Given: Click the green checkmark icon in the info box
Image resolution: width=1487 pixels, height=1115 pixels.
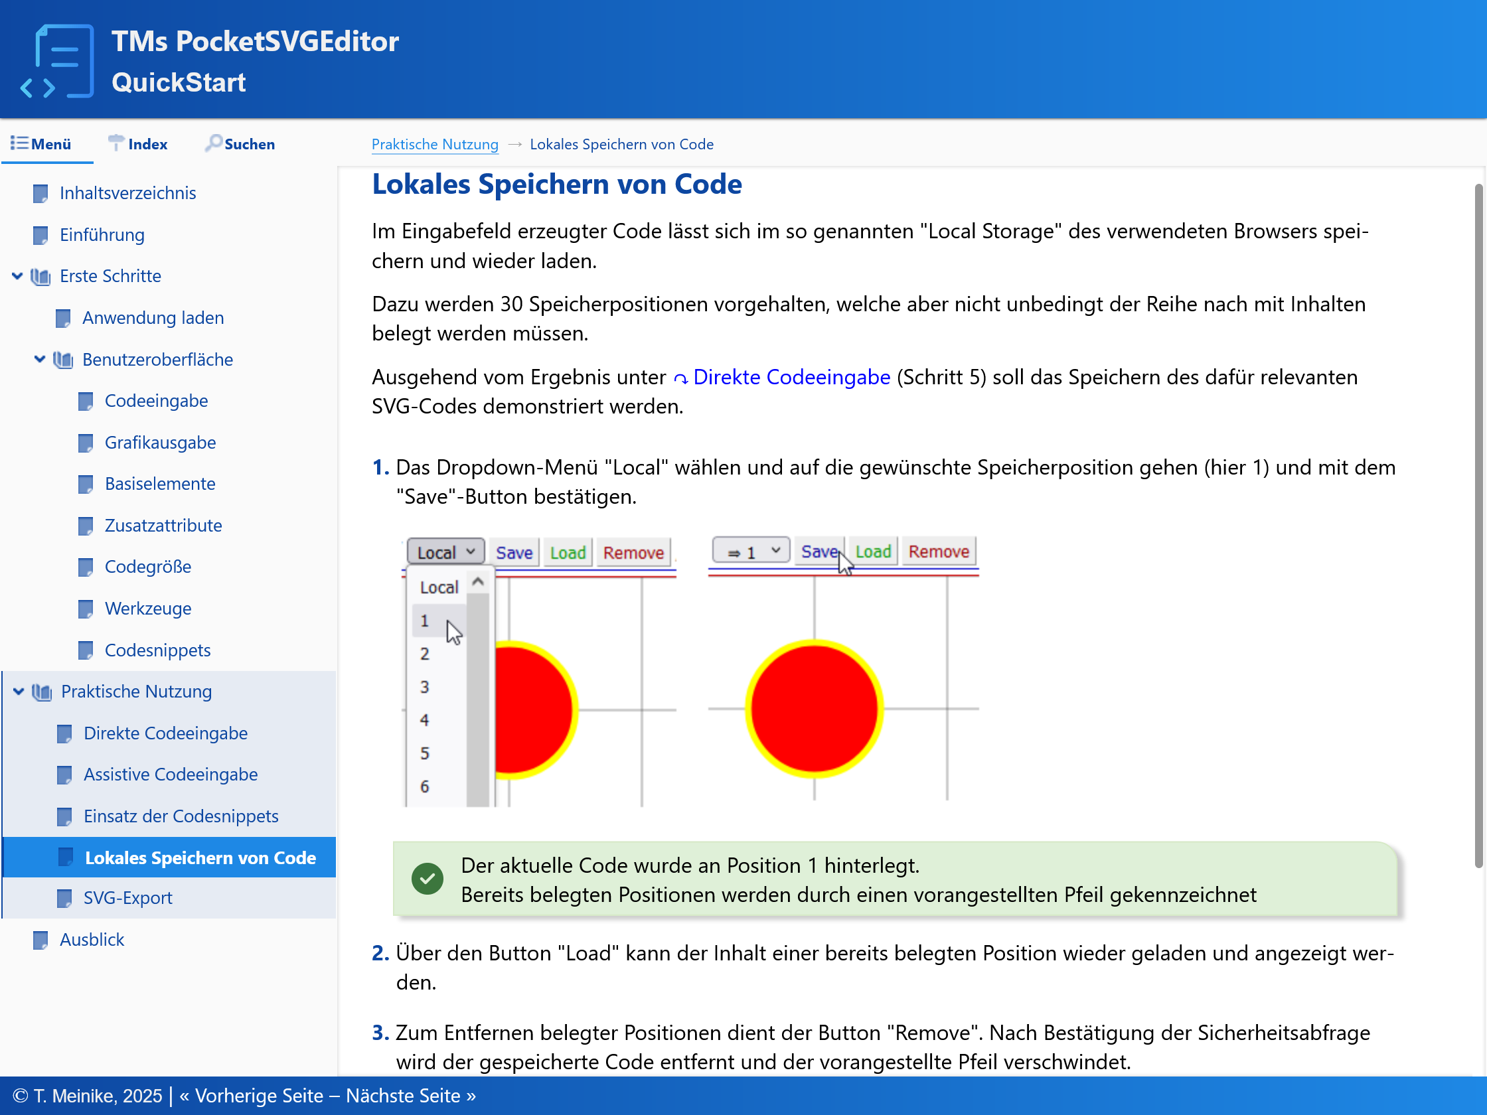Looking at the screenshot, I should (x=428, y=879).
